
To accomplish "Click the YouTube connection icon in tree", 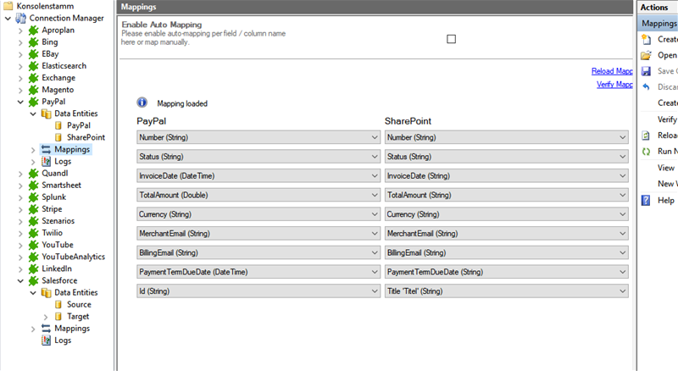I will 34,245.
